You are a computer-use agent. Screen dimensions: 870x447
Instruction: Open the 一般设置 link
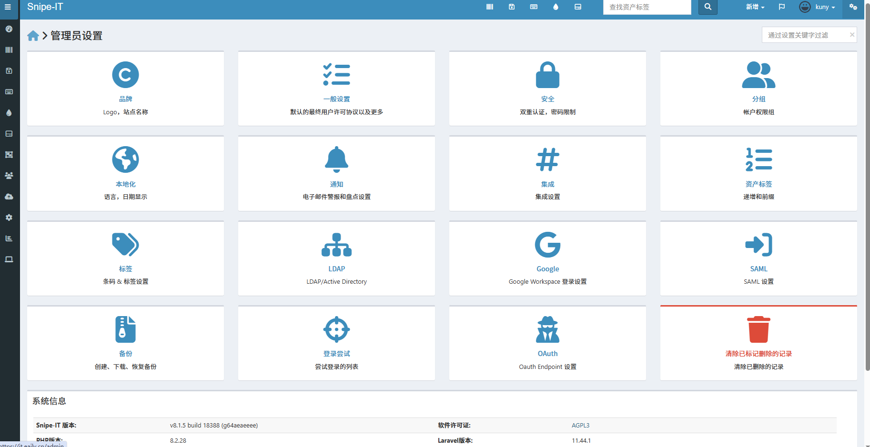point(336,99)
